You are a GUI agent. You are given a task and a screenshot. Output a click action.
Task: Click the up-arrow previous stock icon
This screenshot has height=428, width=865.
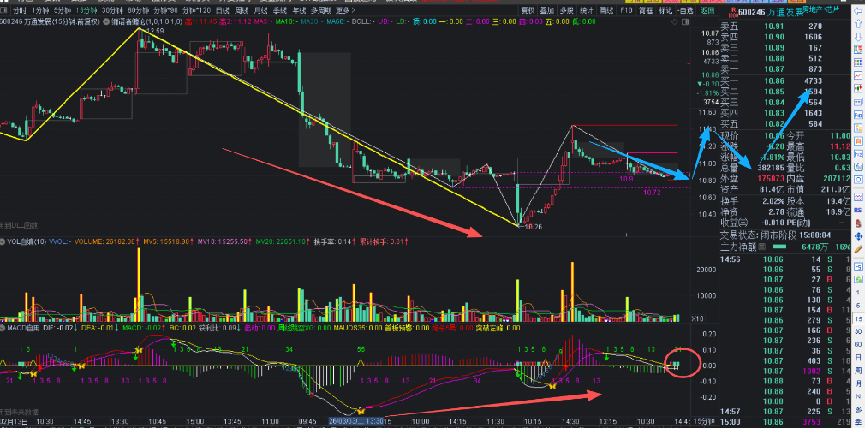(x=858, y=24)
